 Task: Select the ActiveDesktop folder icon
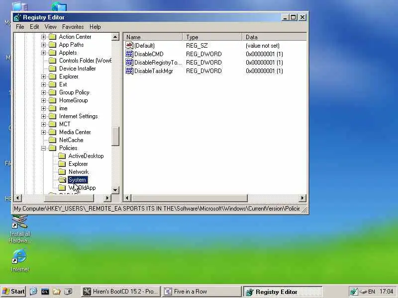click(x=62, y=156)
